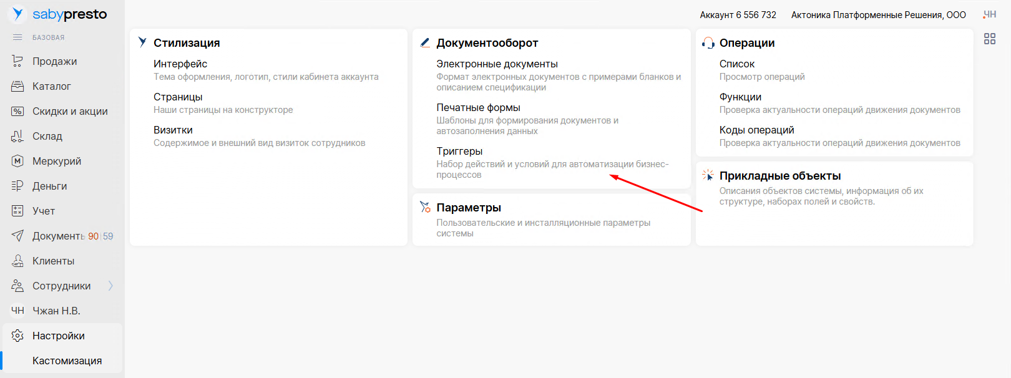This screenshot has height=378, width=1011.
Task: Open the account 6 556 732 selector
Action: coord(738,15)
